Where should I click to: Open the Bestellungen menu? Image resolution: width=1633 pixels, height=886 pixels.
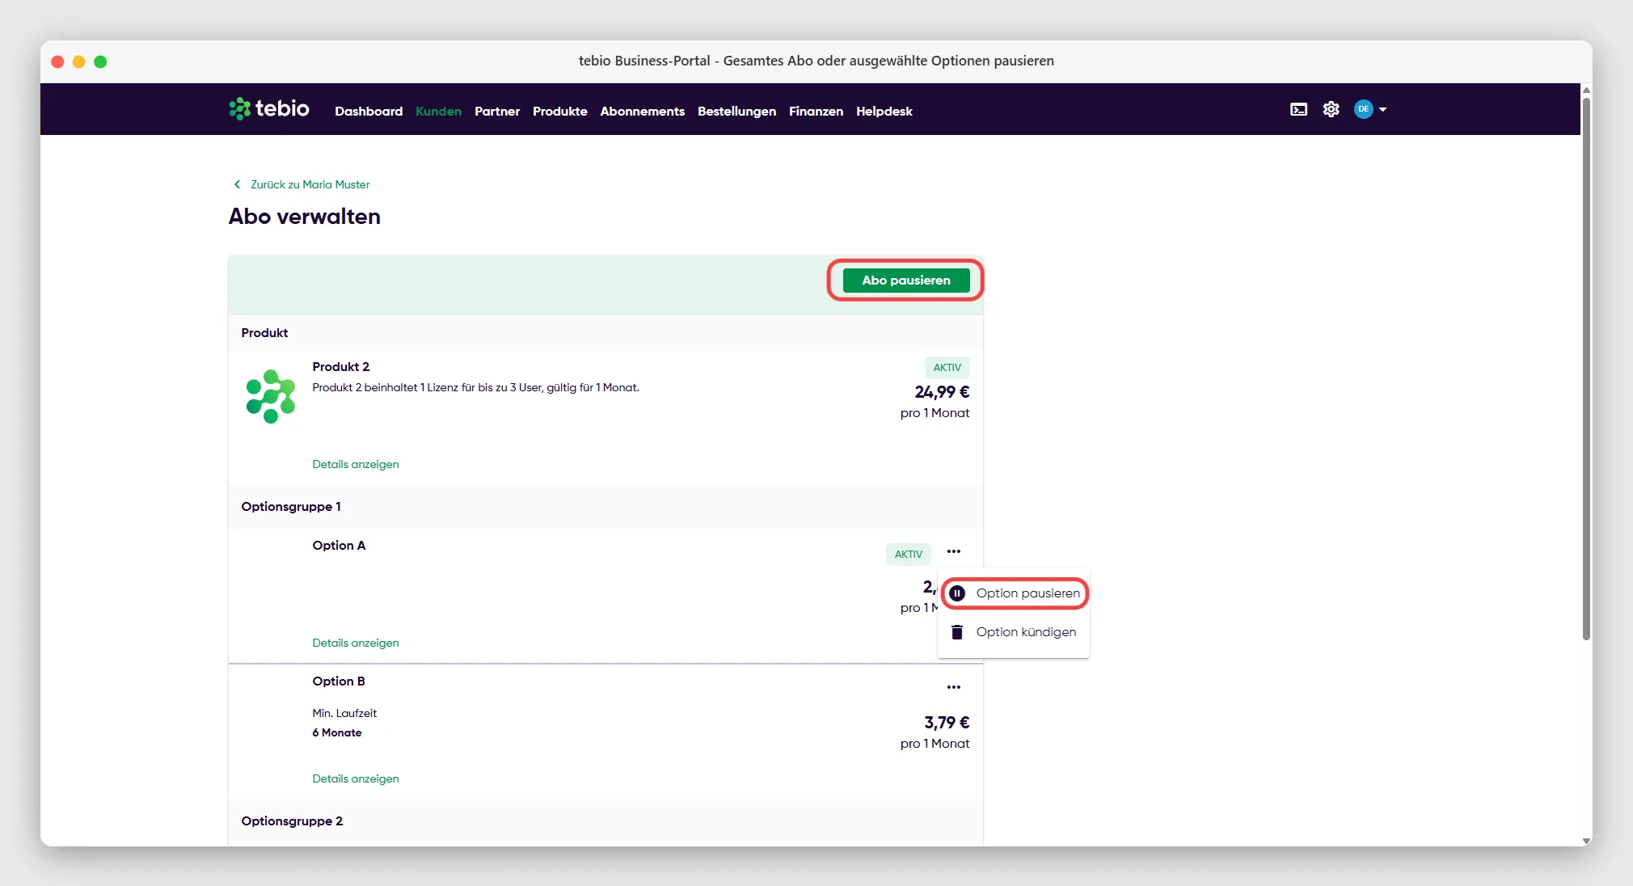[736, 111]
